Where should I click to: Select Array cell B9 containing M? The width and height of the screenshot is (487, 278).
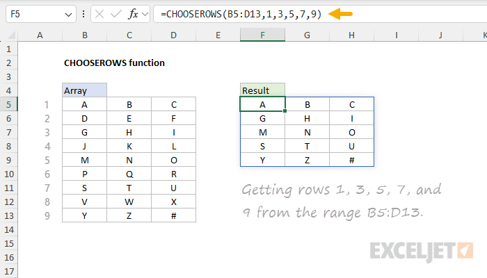tap(84, 160)
